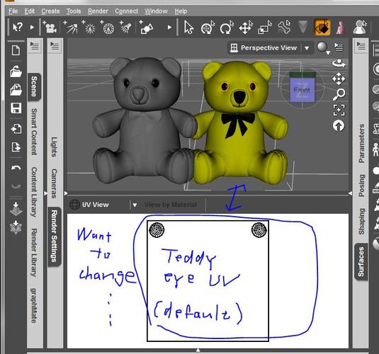Toggle the highlighted Surface Selection tool
This screenshot has height=354, width=379.
click(x=322, y=28)
